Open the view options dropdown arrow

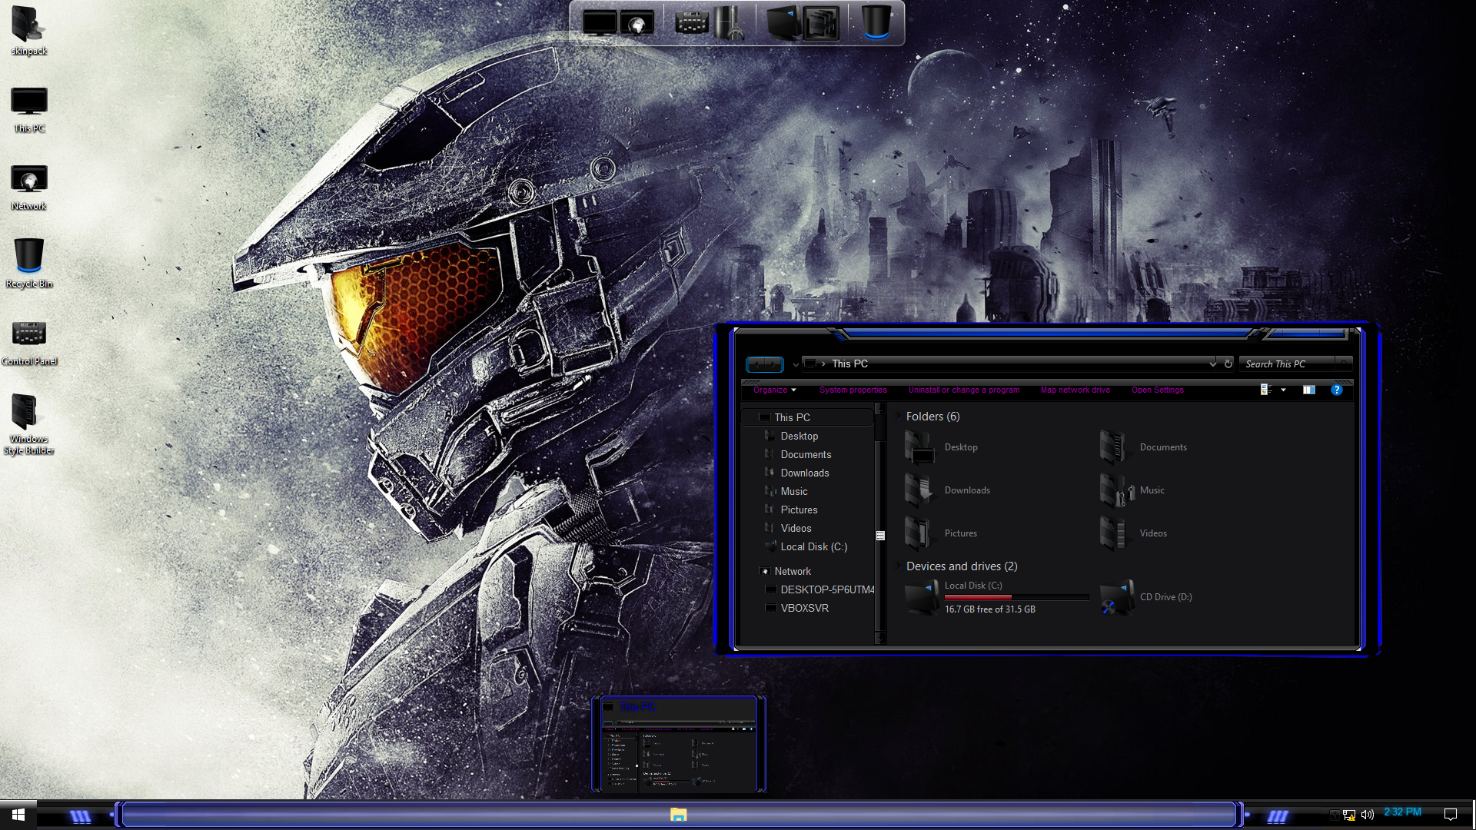point(1283,390)
